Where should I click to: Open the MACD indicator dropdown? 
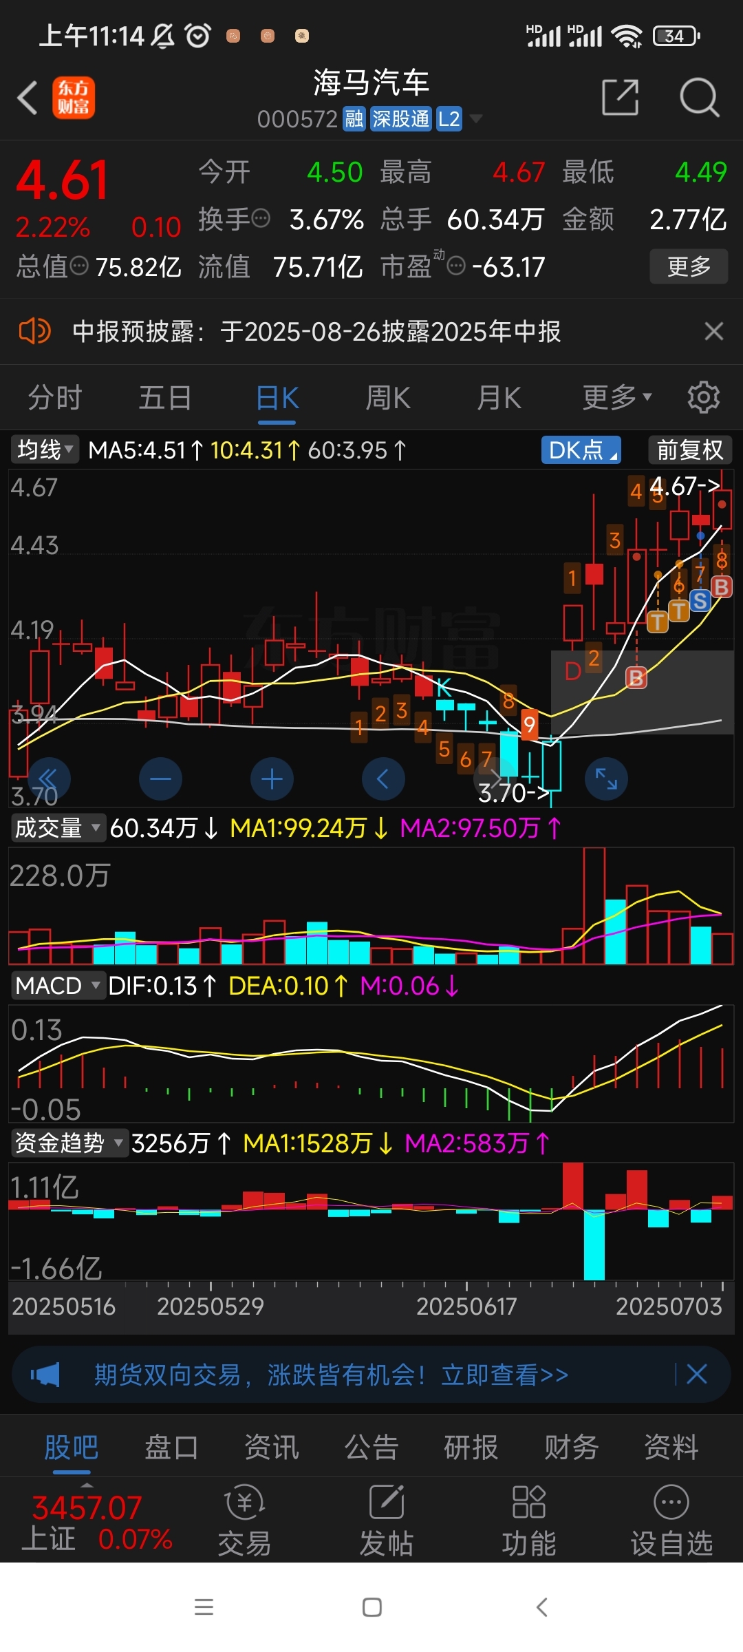[x=58, y=986]
